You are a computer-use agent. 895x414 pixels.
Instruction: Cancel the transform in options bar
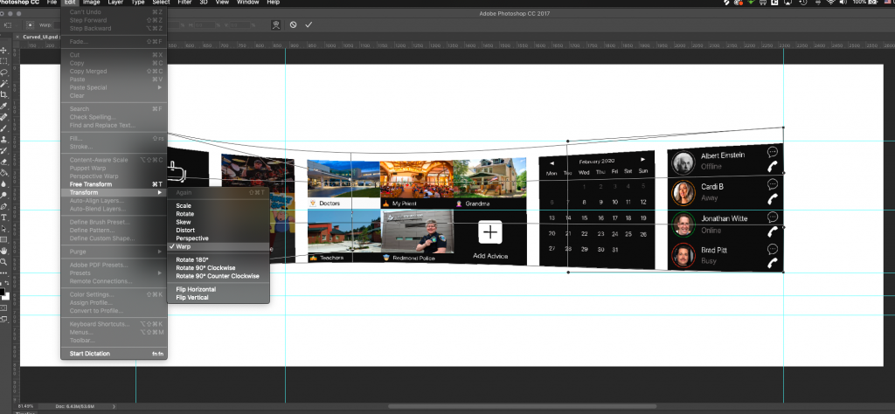coord(293,25)
